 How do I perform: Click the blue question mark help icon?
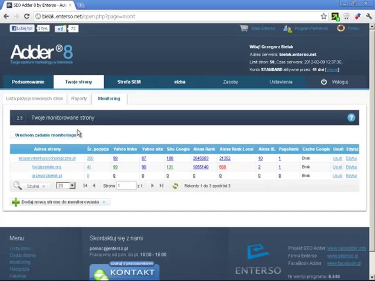(351, 117)
